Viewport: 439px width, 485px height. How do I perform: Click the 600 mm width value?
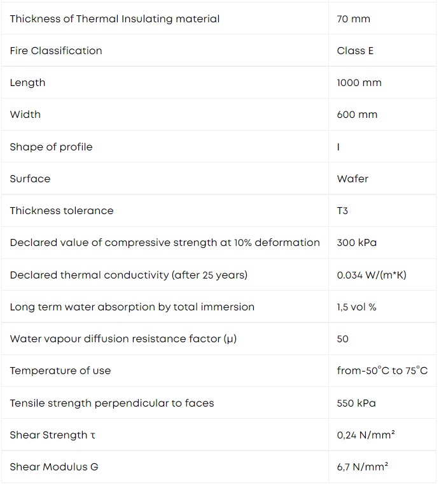[x=357, y=115]
